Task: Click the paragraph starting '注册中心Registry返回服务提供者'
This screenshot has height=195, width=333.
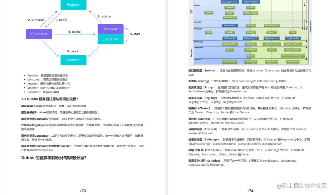Action: pos(82,127)
